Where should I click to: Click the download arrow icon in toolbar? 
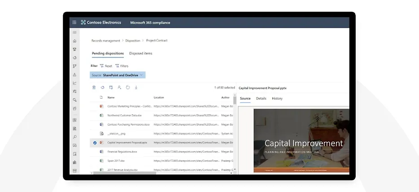coord(136,87)
